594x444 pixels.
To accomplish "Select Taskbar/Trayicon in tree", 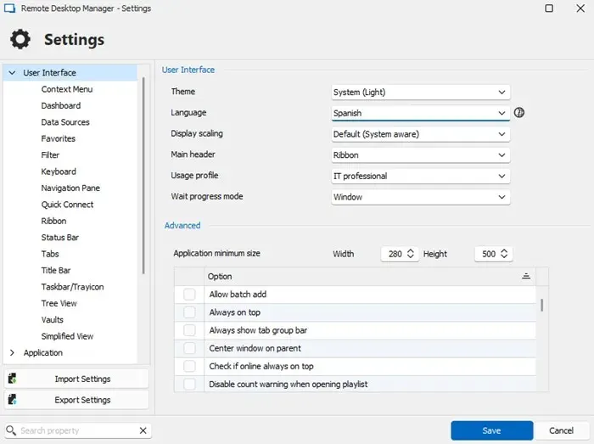I will tap(72, 287).
